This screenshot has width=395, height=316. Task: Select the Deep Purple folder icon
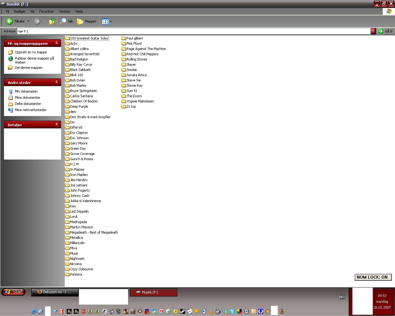click(x=67, y=106)
